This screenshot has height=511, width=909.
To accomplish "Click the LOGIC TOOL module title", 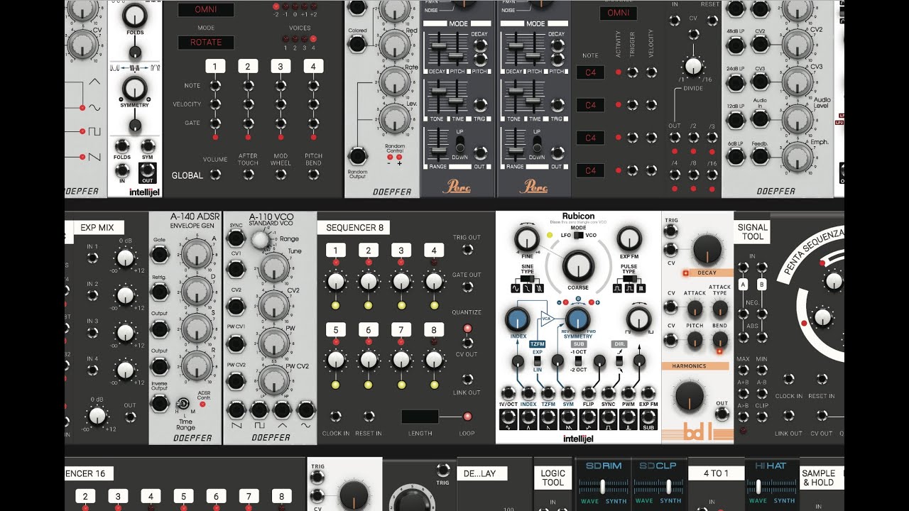I will pyautogui.click(x=553, y=478).
